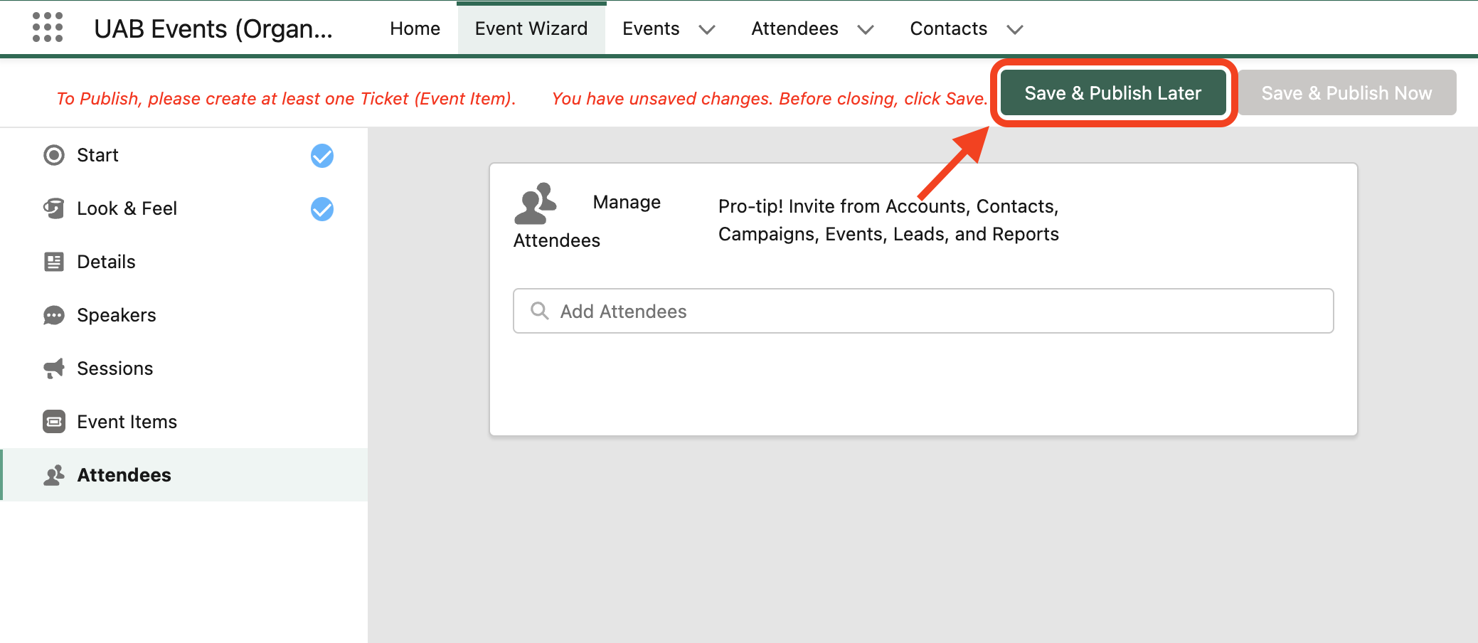The height and width of the screenshot is (643, 1478).
Task: Click Save & Publish Later button
Action: 1113,93
